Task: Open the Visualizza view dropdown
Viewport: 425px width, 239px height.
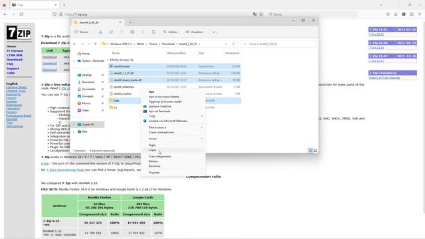Action: (196, 32)
